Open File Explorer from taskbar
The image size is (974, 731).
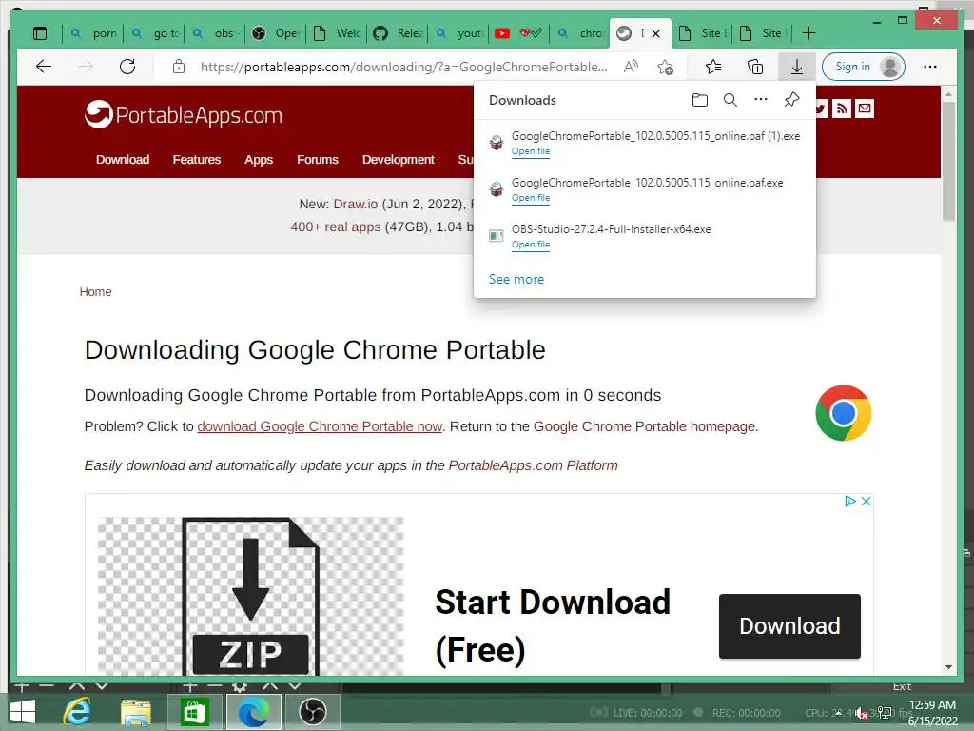(135, 712)
